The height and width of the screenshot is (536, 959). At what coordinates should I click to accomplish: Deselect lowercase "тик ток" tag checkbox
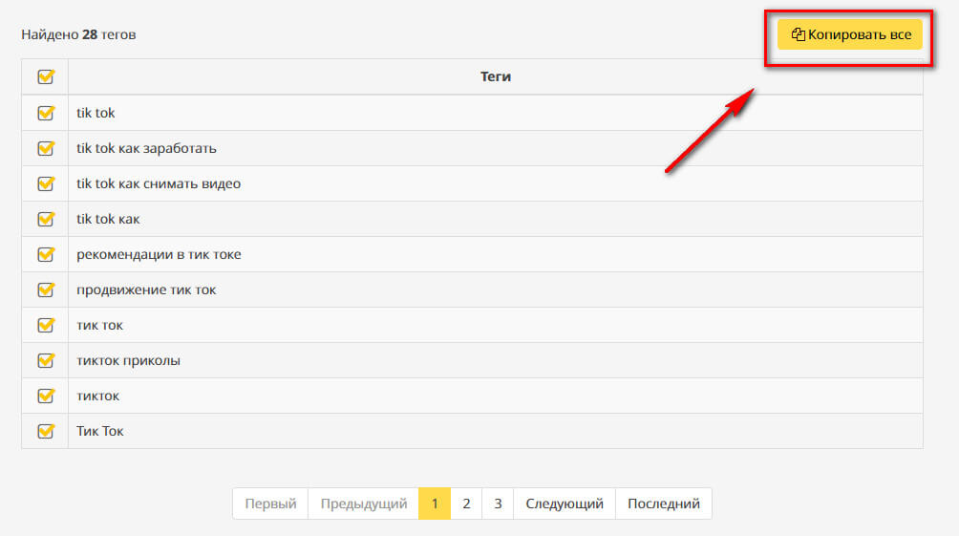point(45,325)
